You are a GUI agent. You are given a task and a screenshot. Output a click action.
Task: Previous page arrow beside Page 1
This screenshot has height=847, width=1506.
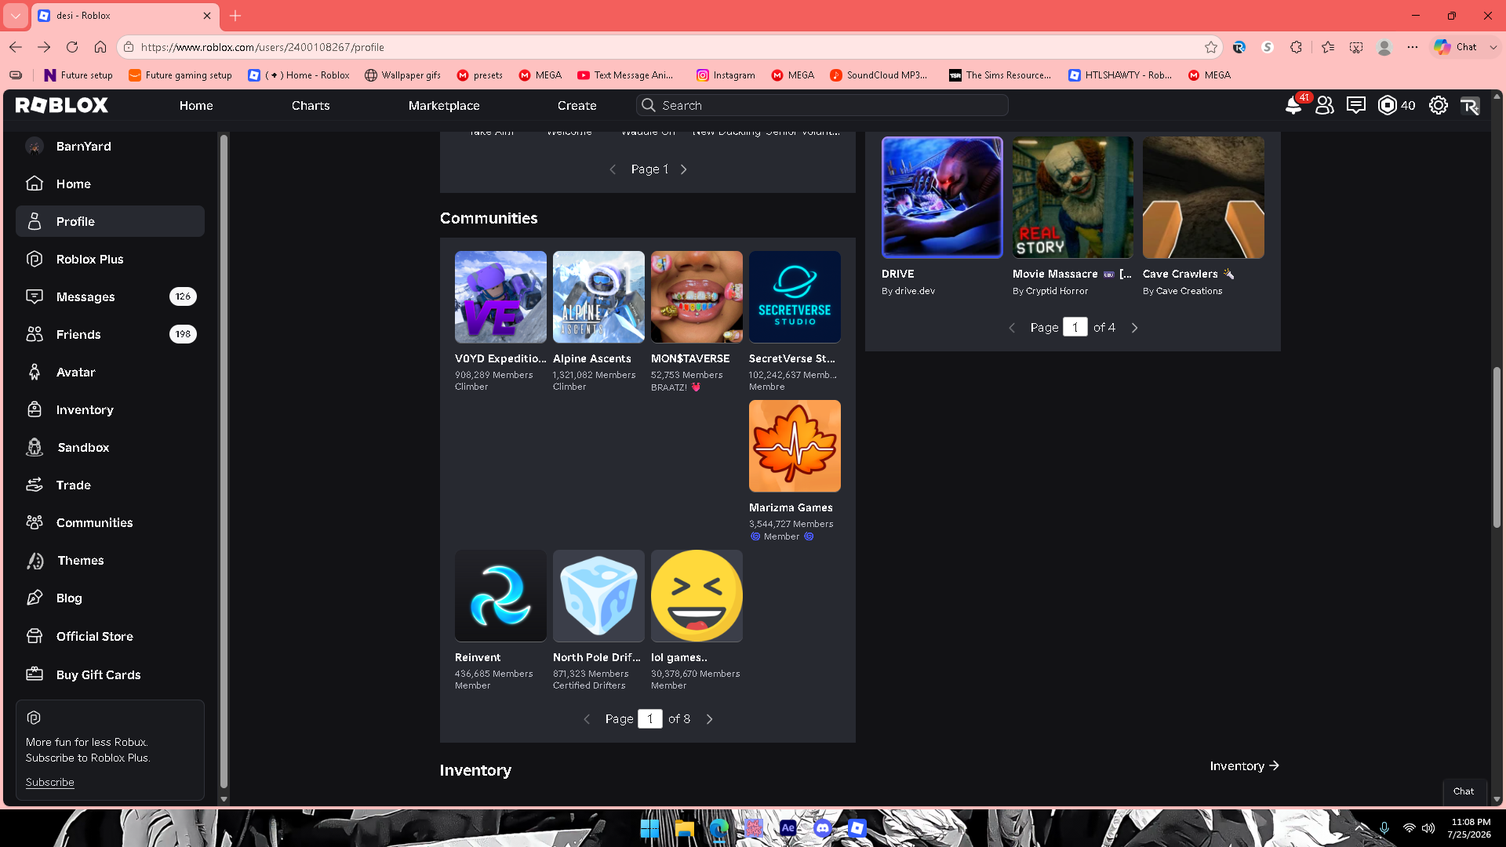[613, 169]
